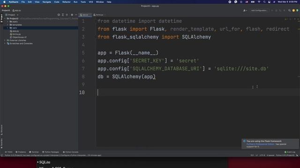The width and height of the screenshot is (300, 168).
Task: Open the Code With Me user dropdown
Action: (245, 10)
